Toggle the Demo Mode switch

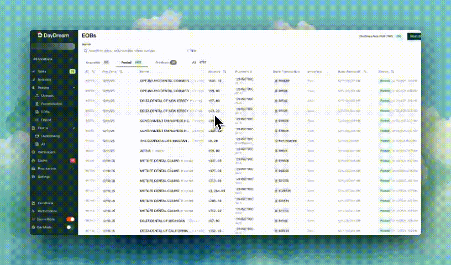click(71, 219)
